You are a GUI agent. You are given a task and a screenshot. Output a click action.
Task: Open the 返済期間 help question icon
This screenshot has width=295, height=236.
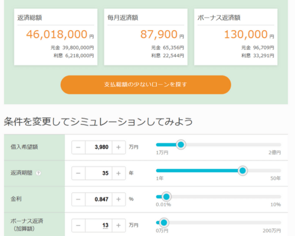(x=38, y=173)
